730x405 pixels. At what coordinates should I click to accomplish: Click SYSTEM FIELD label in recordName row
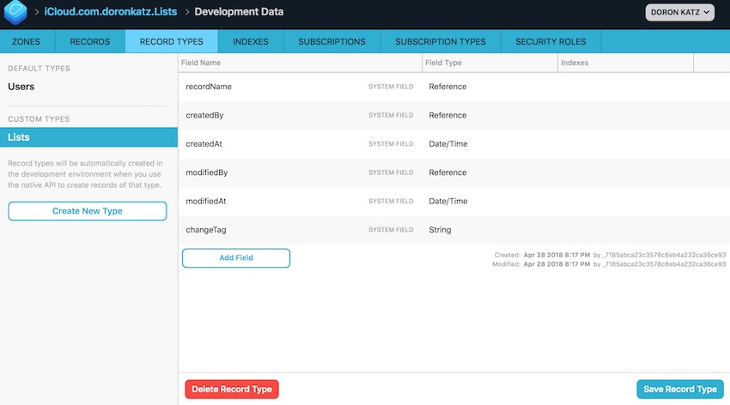point(391,87)
